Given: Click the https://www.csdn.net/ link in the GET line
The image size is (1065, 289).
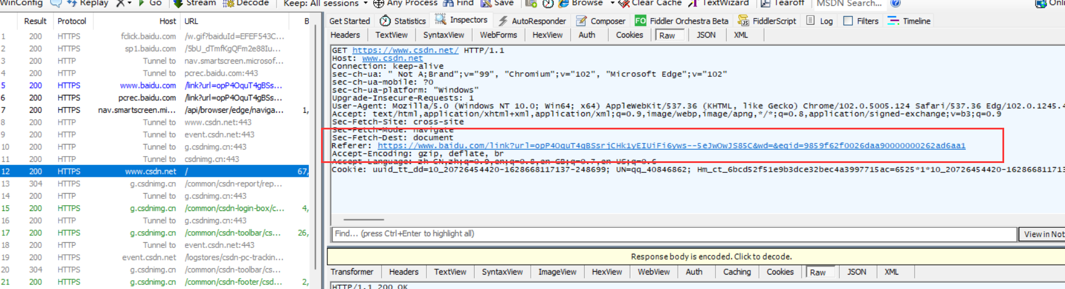Looking at the screenshot, I should pos(406,50).
